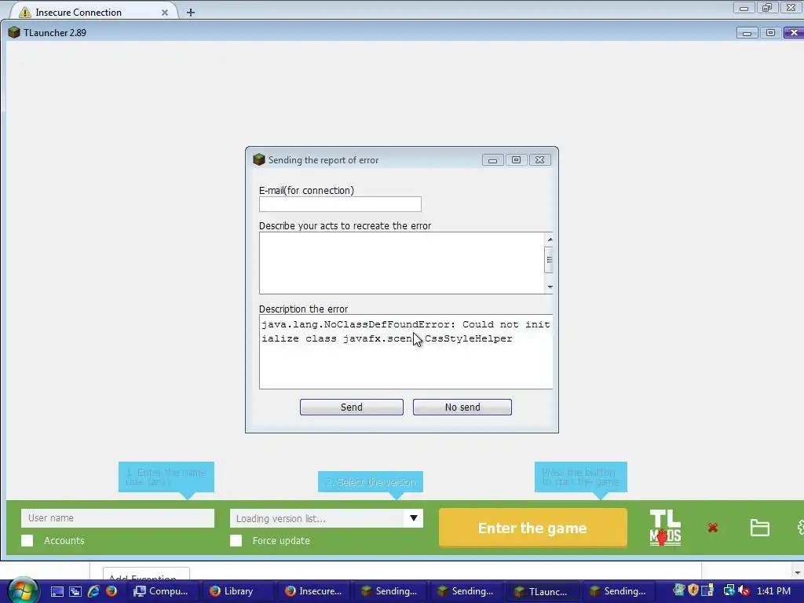
Task: Select the Insecure Connection browser tab
Action: (93, 12)
